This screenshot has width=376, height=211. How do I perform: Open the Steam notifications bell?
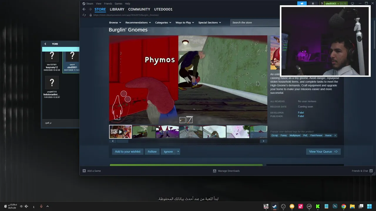(313, 4)
